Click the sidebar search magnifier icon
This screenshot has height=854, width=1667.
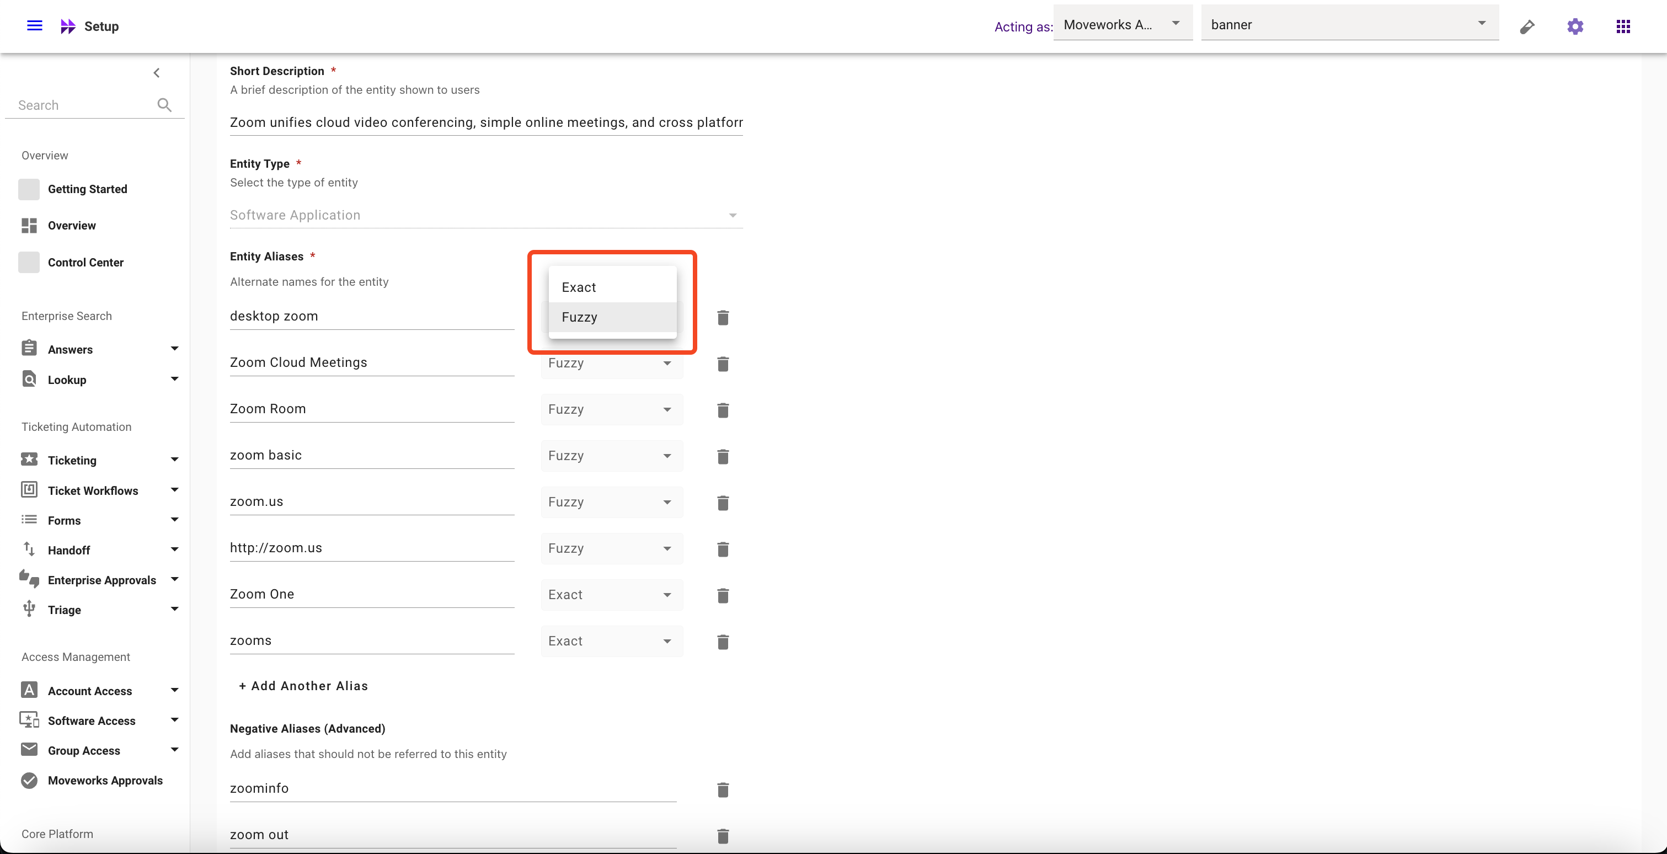click(x=164, y=105)
